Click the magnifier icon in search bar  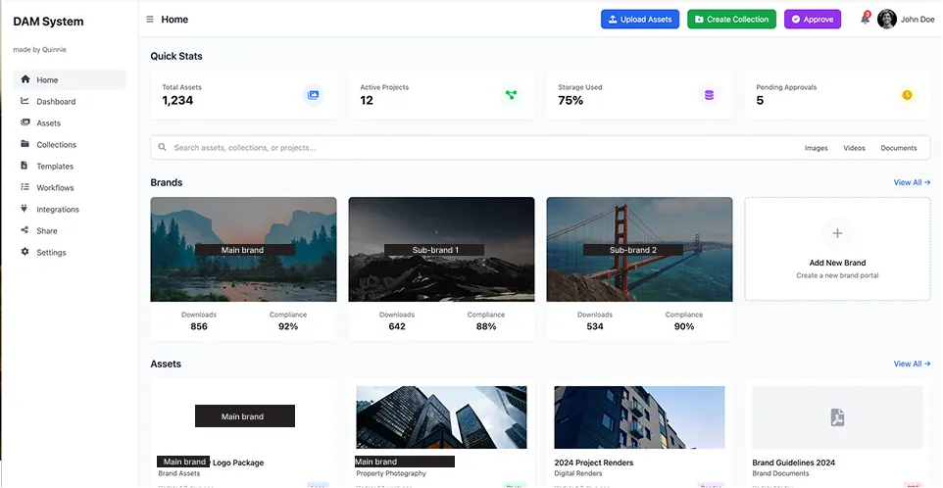(x=163, y=147)
